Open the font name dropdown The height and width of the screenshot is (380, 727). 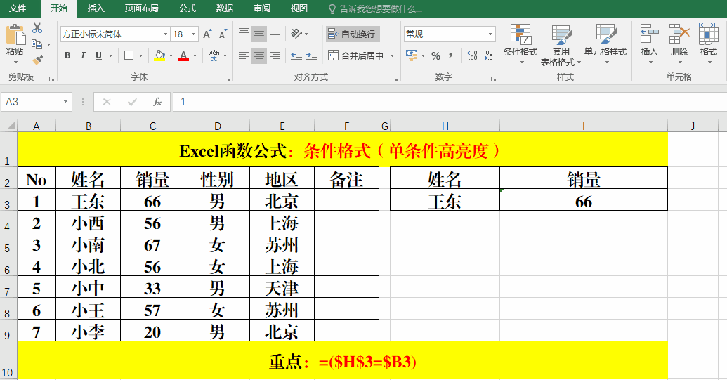tap(165, 34)
